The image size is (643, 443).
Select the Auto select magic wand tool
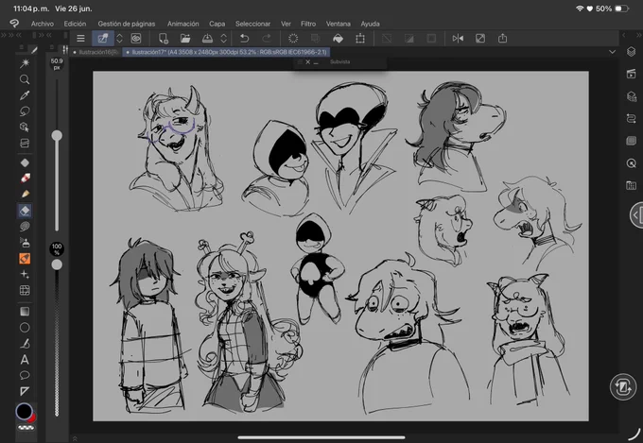tap(25, 63)
